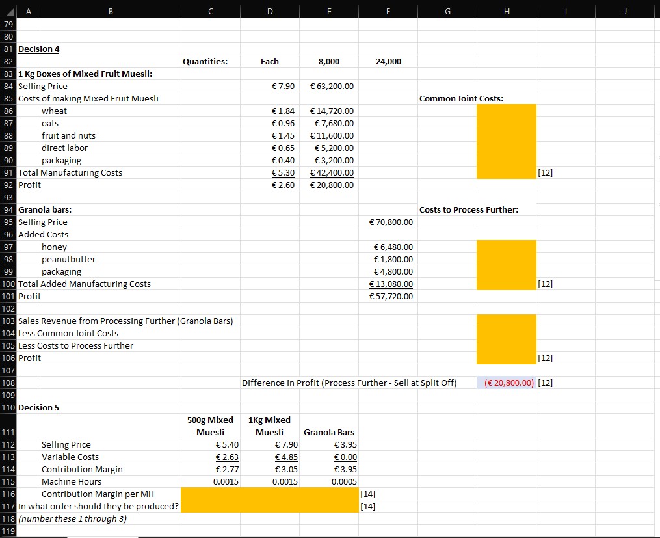The height and width of the screenshot is (538, 660).
Task: Click the cell showing quantity 24,000
Action: (388, 61)
